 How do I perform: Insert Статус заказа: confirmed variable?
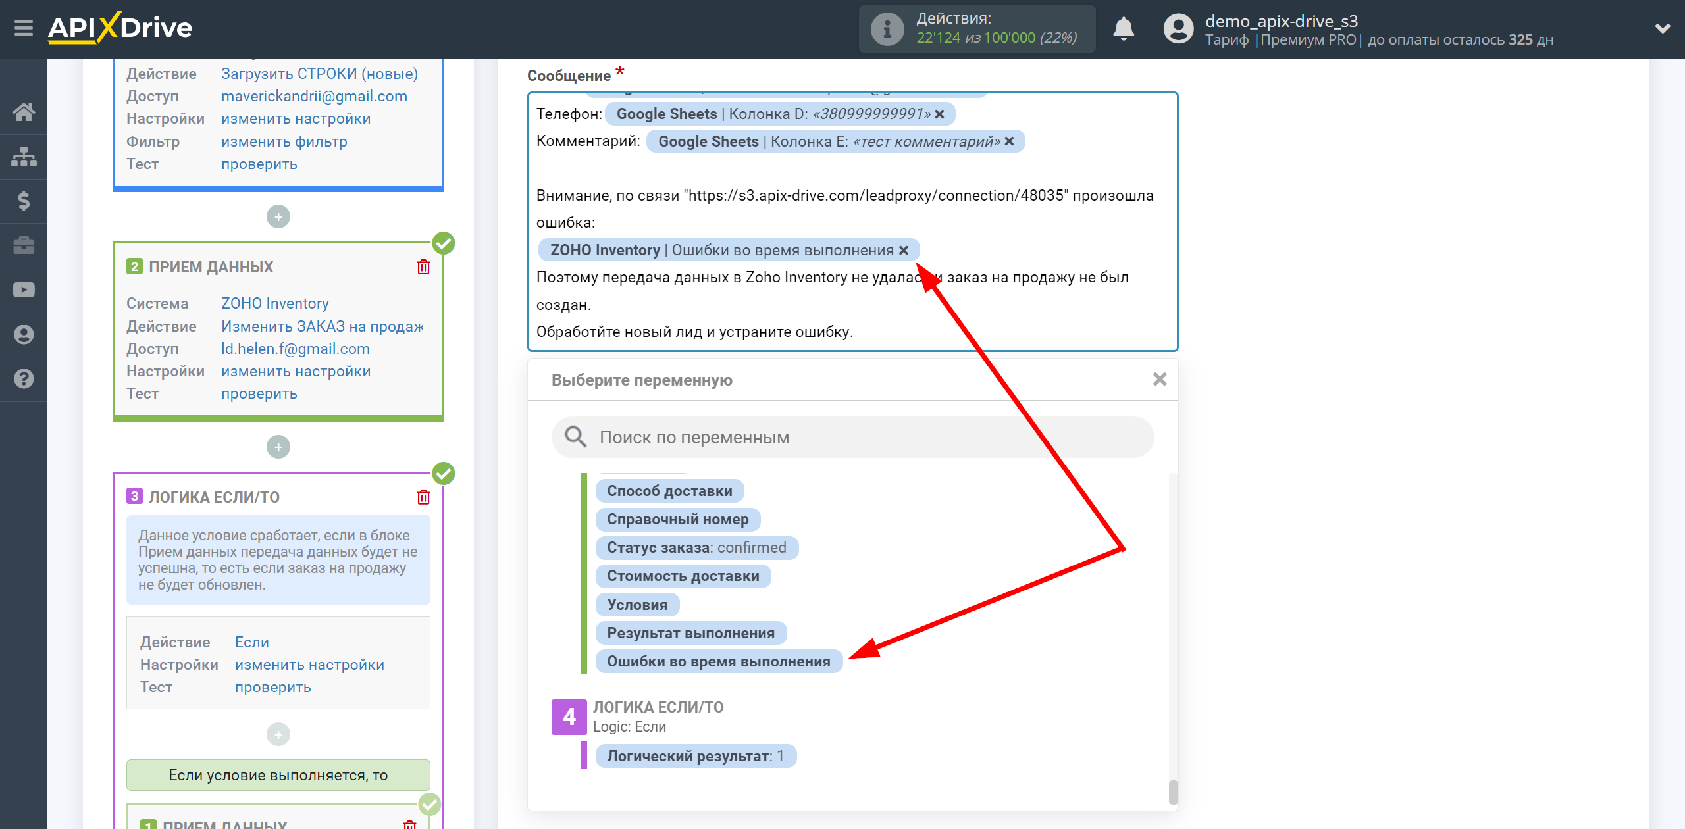(x=696, y=547)
